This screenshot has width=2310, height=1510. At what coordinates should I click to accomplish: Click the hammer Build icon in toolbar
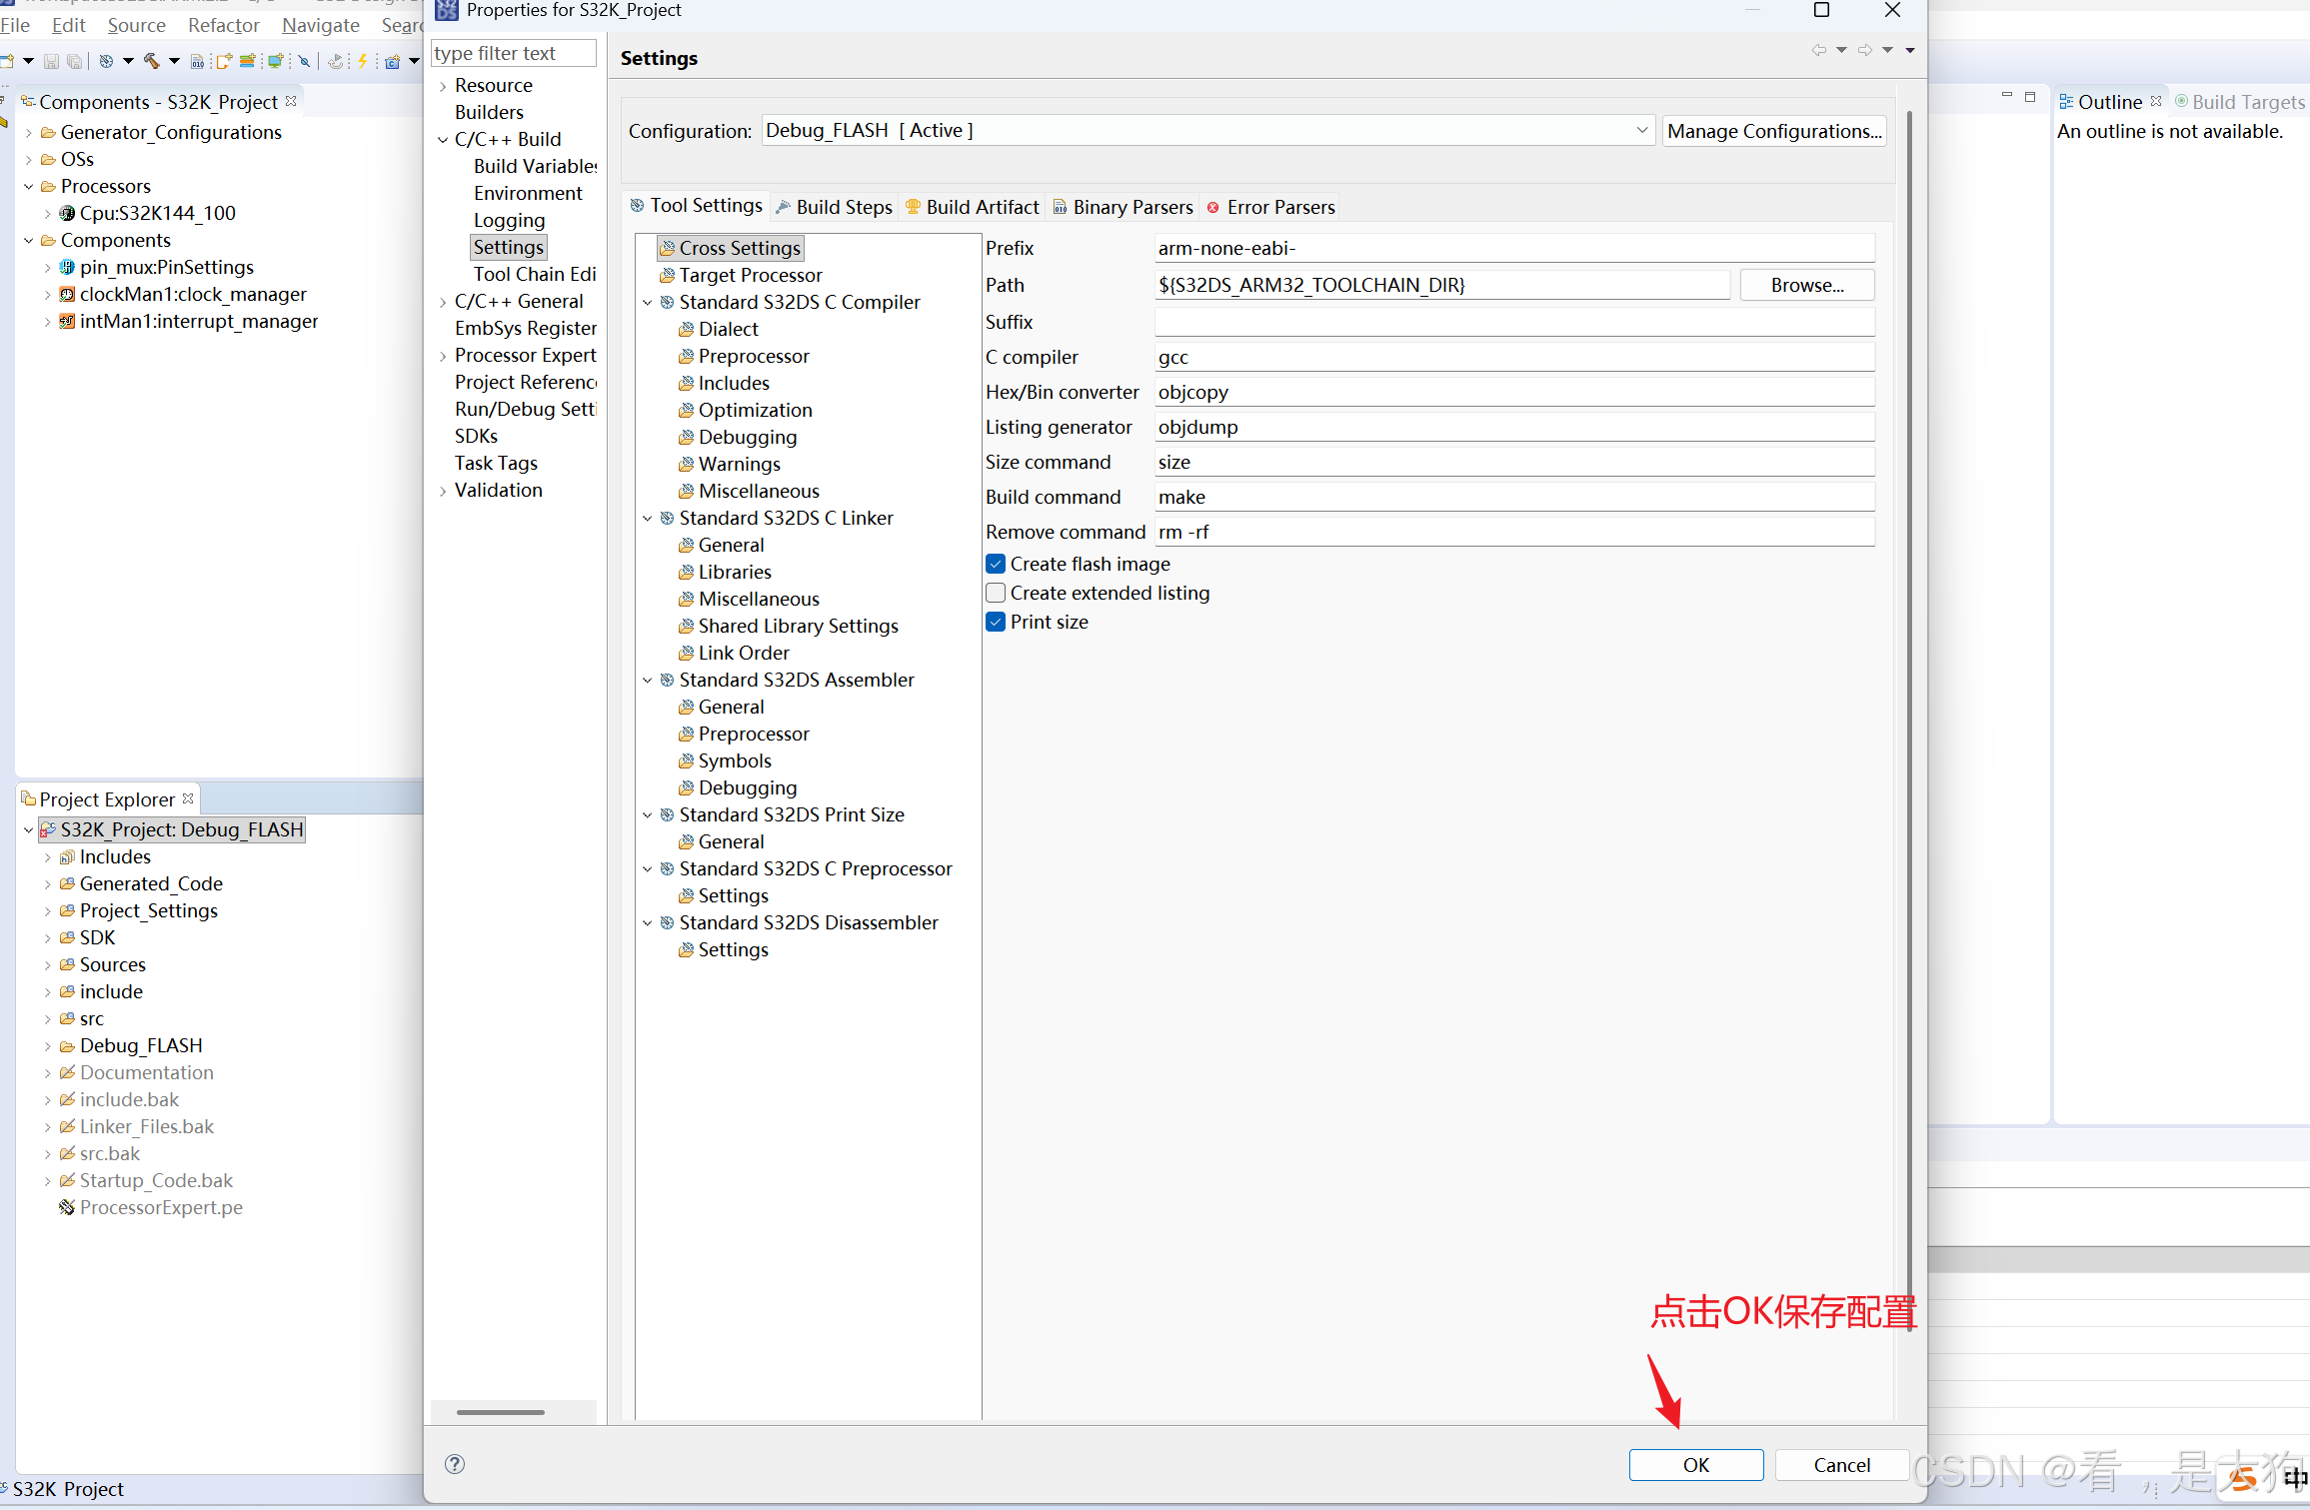click(152, 61)
